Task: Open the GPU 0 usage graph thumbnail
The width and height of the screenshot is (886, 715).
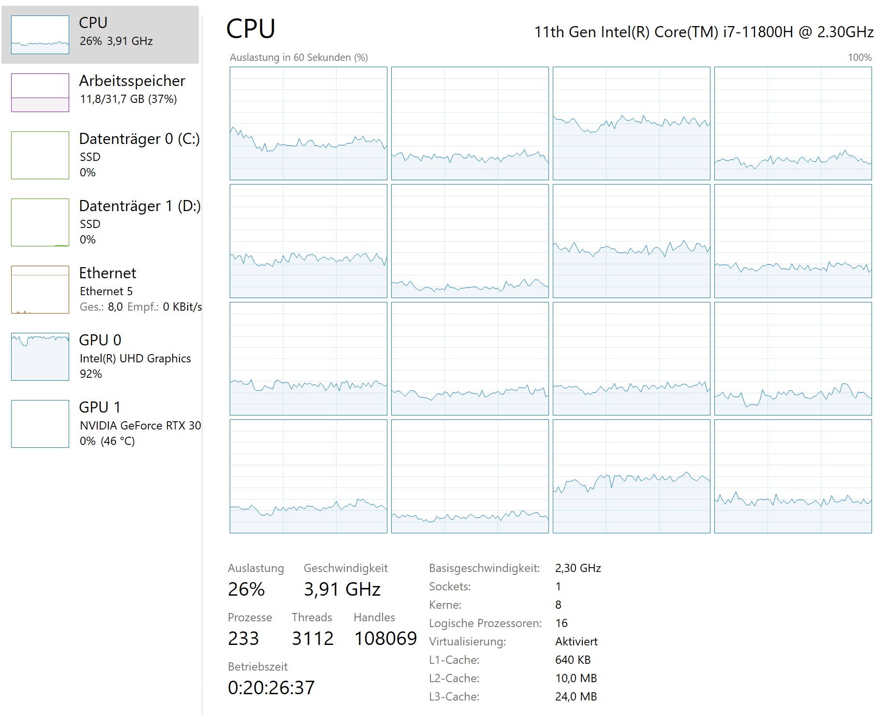Action: pyautogui.click(x=40, y=357)
